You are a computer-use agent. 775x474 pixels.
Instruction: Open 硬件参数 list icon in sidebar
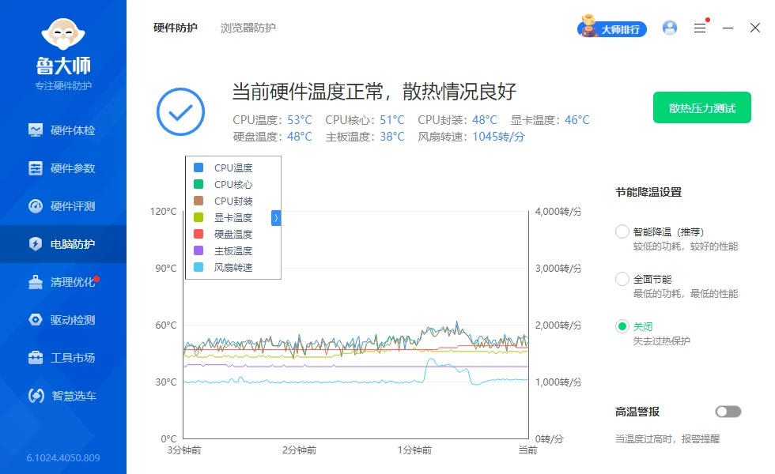(35, 168)
